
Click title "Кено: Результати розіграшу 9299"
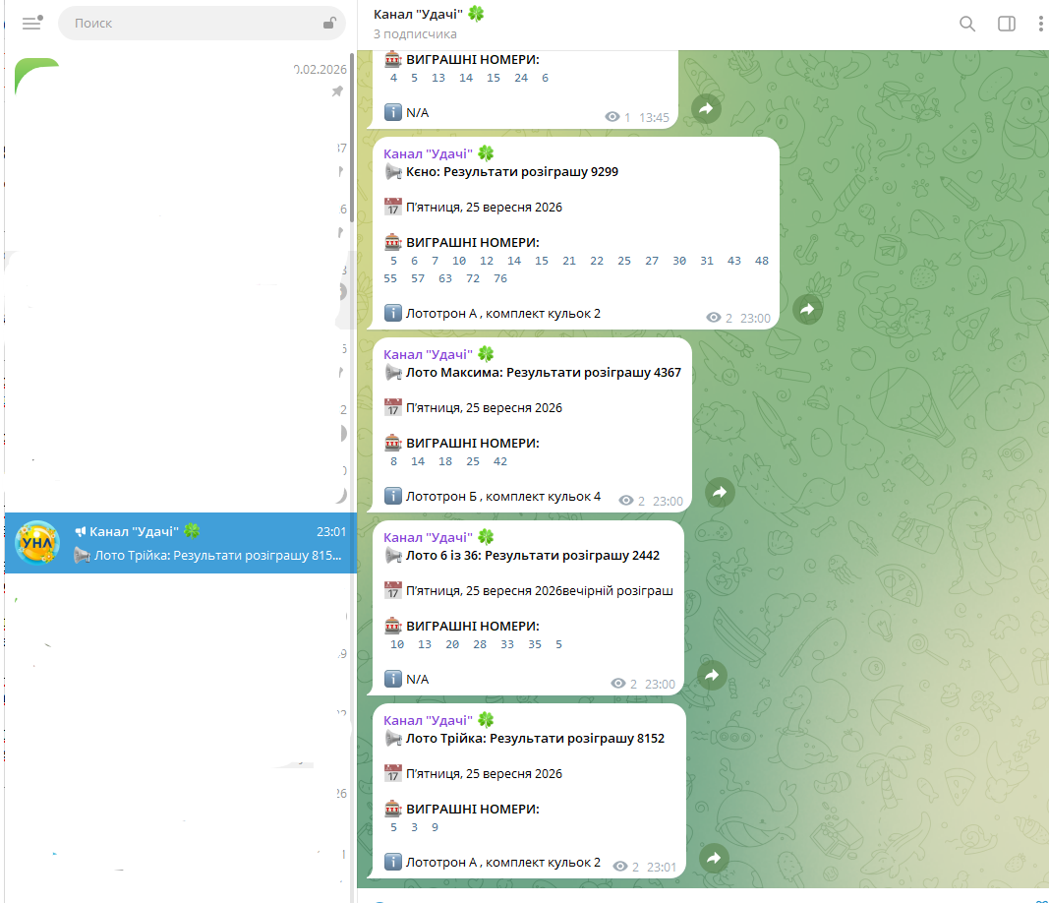pyautogui.click(x=512, y=172)
